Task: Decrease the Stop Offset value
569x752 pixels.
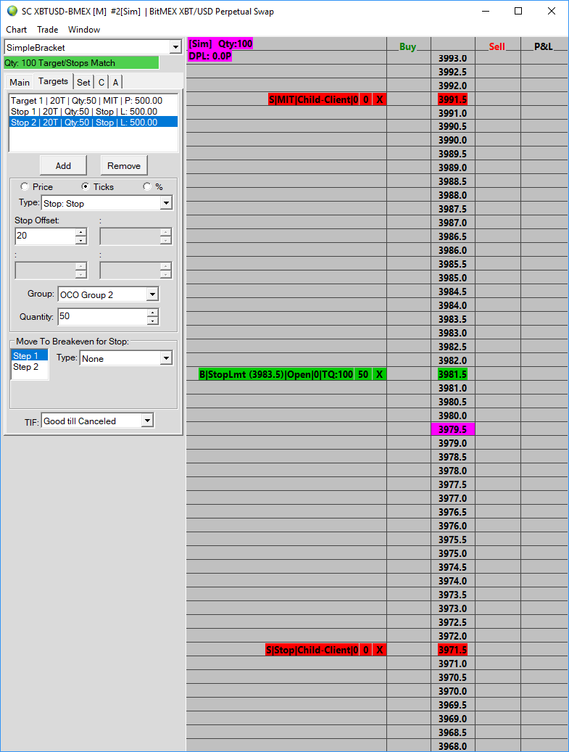Action: point(81,240)
